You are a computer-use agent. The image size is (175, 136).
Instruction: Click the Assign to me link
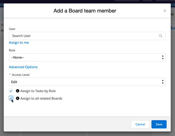click(19, 43)
